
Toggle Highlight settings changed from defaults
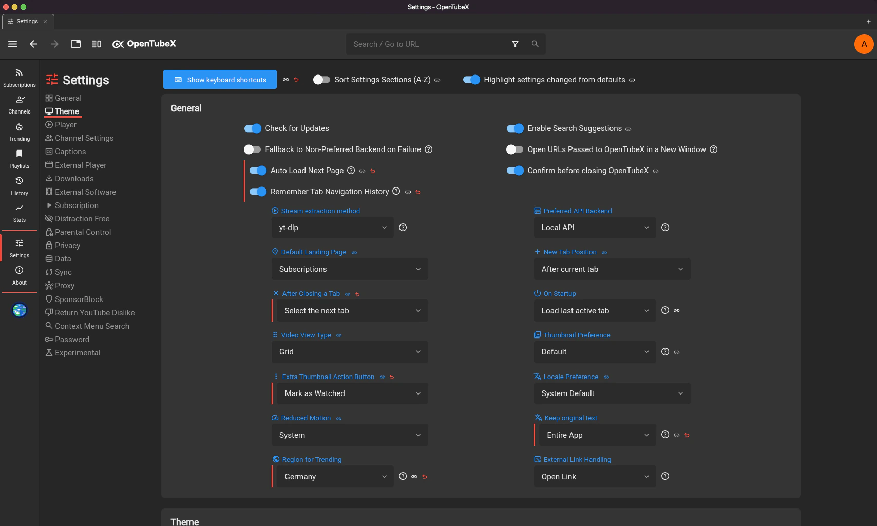click(x=471, y=80)
